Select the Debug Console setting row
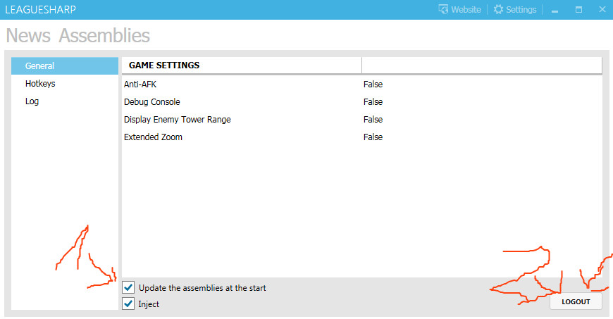Screen dimensions: 613x319 [x=362, y=101]
